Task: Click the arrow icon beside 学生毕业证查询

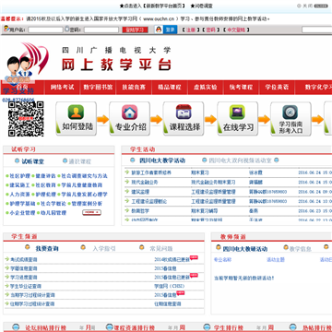Action: (7, 286)
